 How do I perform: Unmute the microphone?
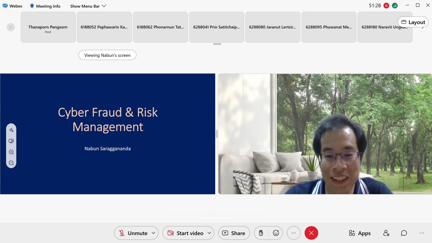[x=133, y=233]
